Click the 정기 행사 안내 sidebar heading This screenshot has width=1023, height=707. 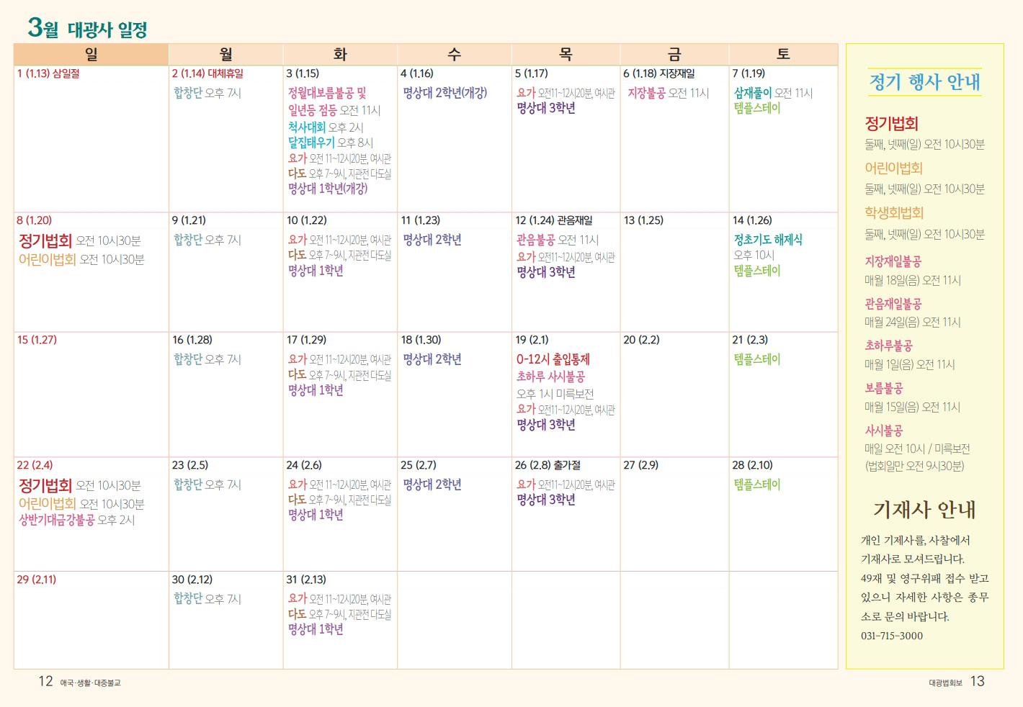click(x=924, y=82)
